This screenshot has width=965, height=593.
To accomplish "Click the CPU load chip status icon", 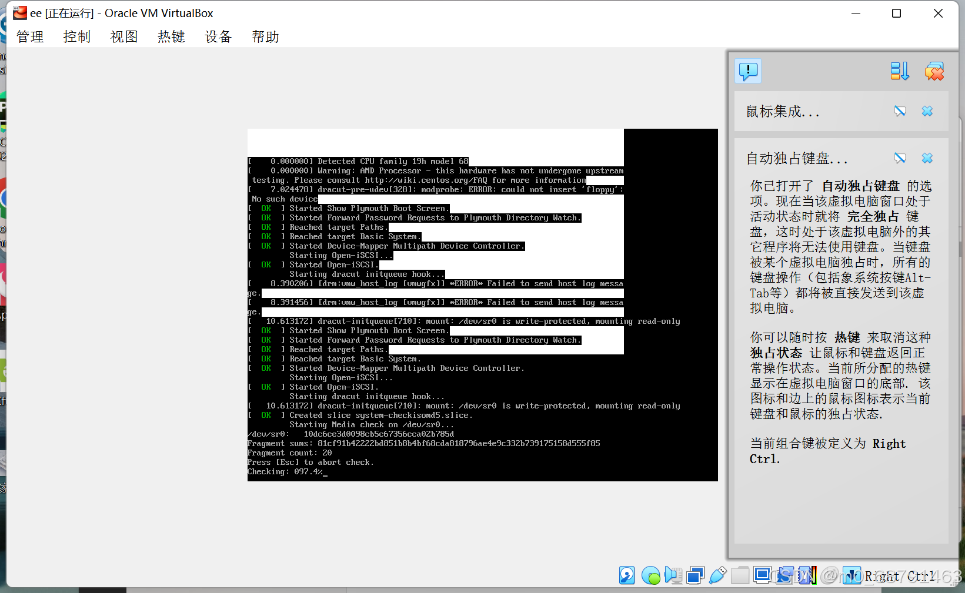I will [x=807, y=575].
